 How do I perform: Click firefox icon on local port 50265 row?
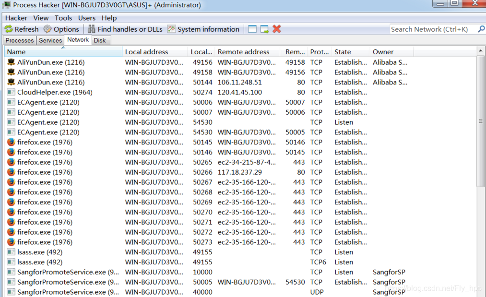pyautogui.click(x=11, y=162)
